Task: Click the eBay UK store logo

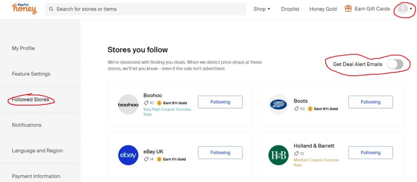Action: pos(128,155)
